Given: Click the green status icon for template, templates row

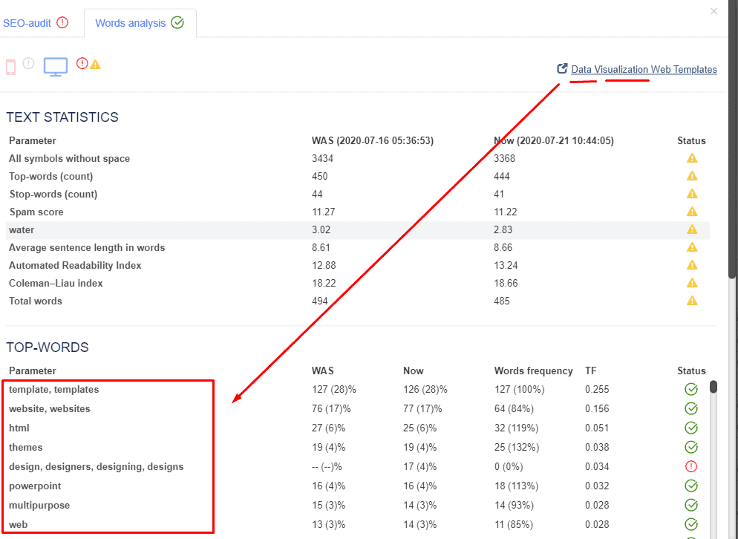Looking at the screenshot, I should pyautogui.click(x=691, y=389).
